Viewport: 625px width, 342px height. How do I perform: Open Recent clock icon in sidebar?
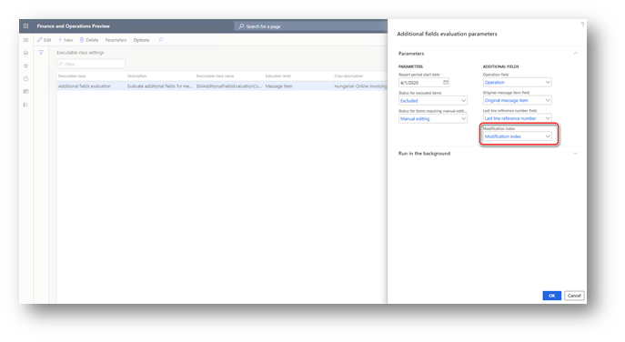25,78
